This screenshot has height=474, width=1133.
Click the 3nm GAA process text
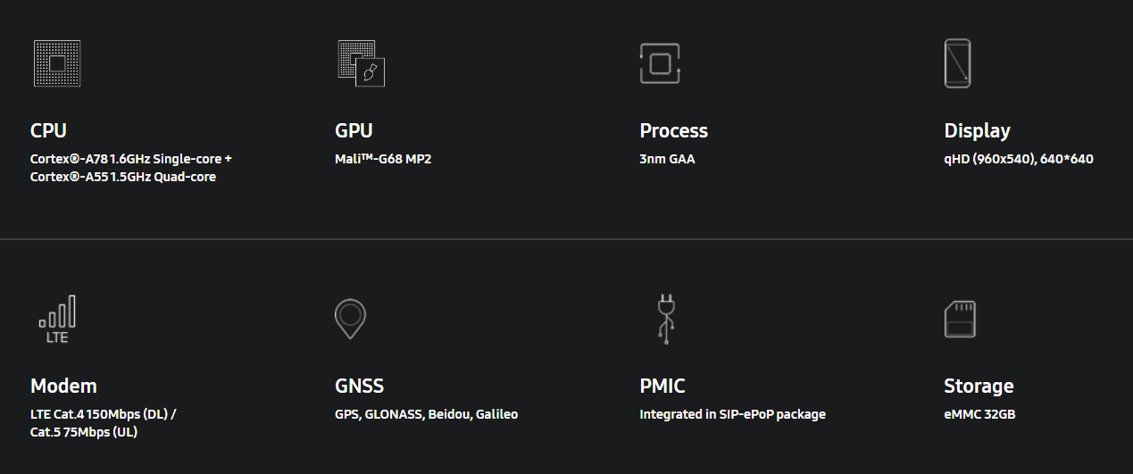667,159
